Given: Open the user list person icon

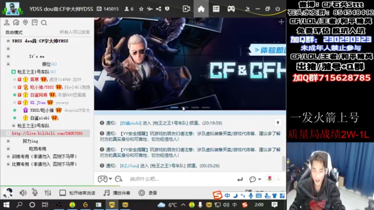Looking at the screenshot, I should pos(7,22).
